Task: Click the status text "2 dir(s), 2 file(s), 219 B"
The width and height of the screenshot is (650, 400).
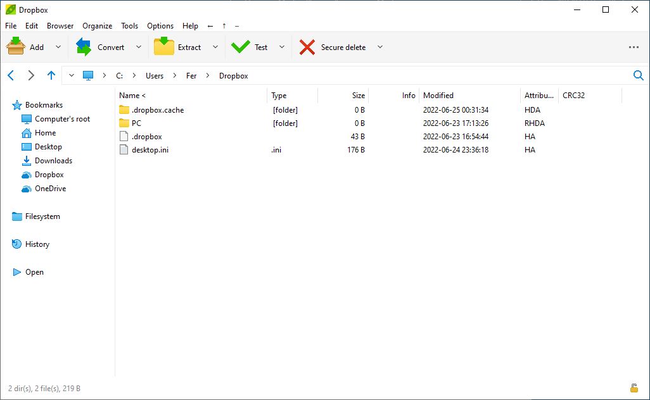Action: [x=44, y=389]
